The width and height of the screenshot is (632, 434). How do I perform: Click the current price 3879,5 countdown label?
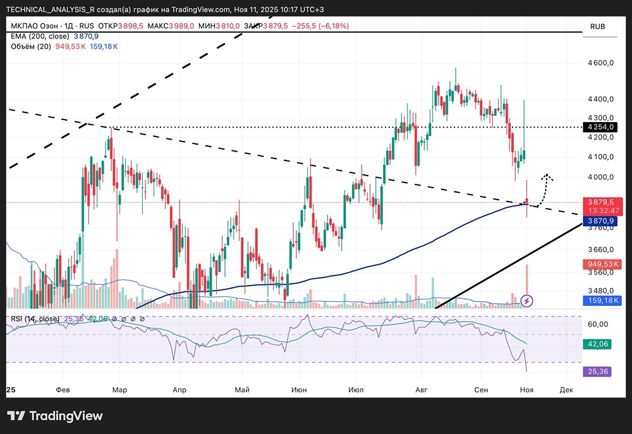click(x=602, y=207)
